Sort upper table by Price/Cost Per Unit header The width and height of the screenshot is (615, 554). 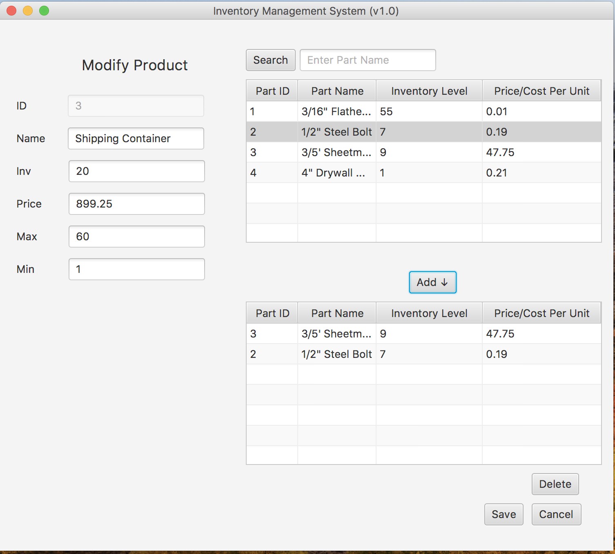[541, 91]
